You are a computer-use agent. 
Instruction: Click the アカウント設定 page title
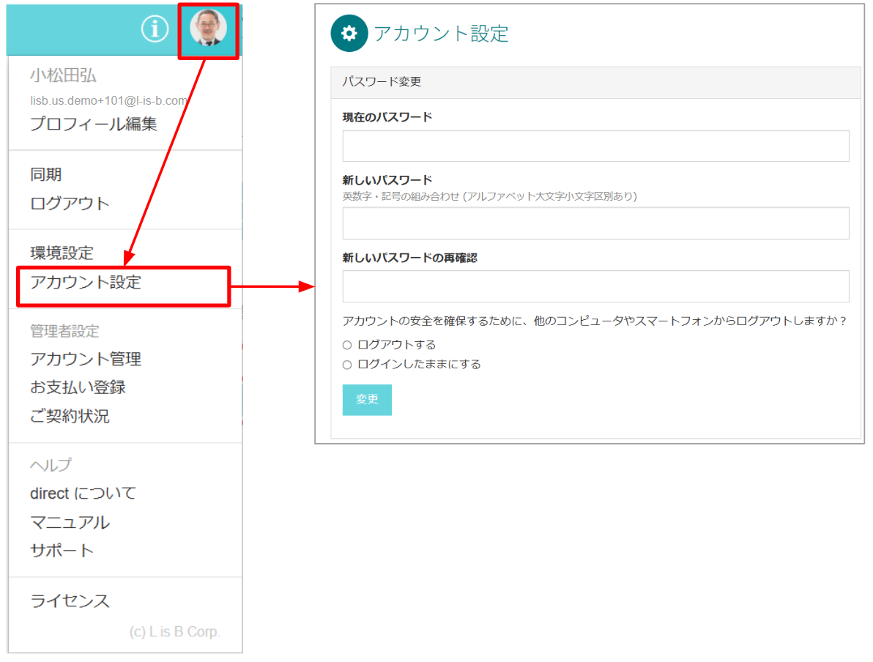point(441,34)
